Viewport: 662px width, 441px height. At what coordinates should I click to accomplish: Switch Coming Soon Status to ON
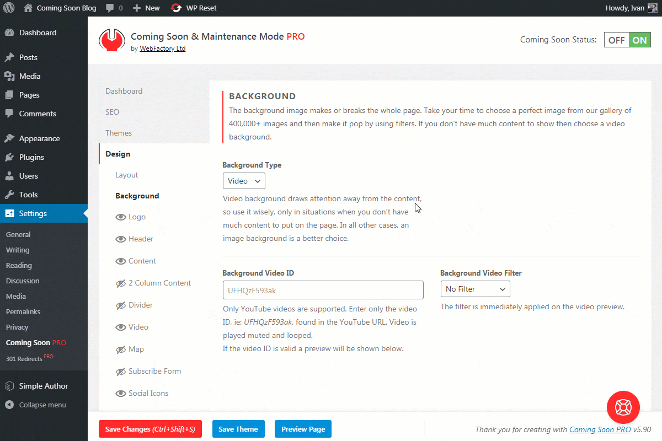[x=640, y=40]
